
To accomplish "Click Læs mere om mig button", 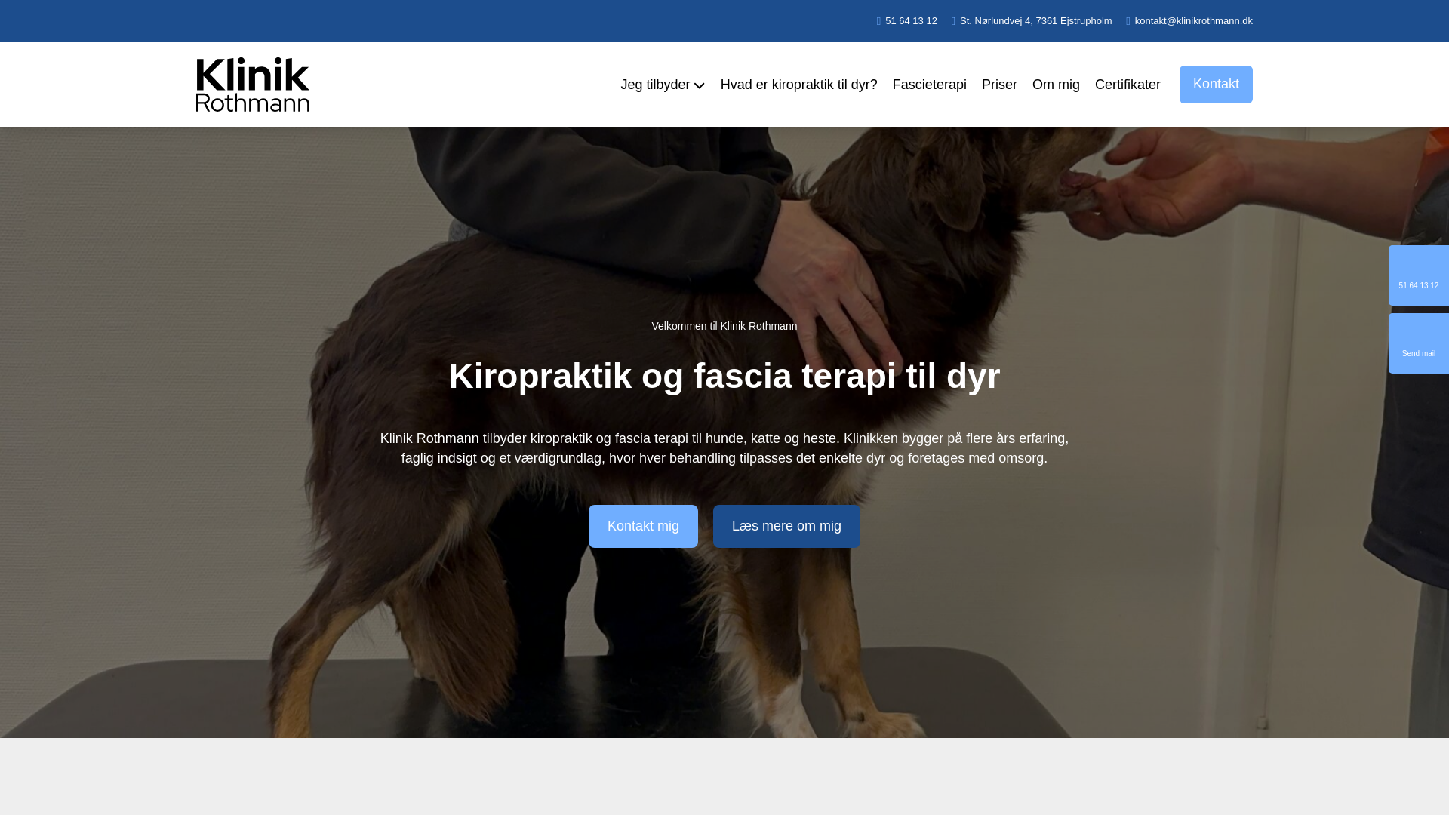I will click(786, 526).
